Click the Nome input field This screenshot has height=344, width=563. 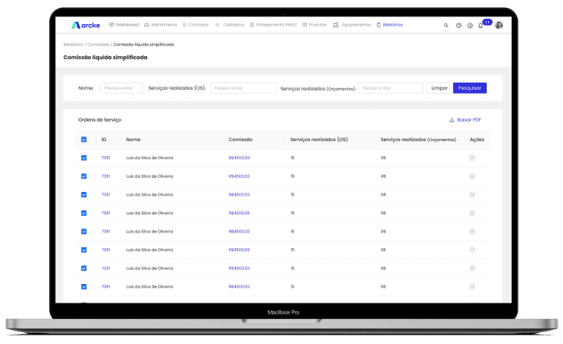[x=121, y=88]
